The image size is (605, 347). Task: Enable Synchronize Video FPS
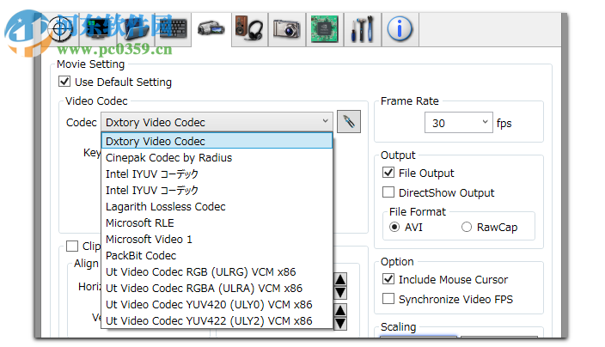[388, 300]
